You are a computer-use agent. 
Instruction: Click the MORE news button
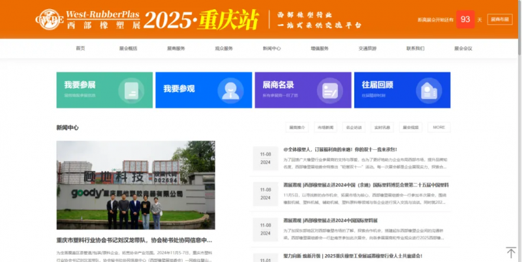[439, 128]
